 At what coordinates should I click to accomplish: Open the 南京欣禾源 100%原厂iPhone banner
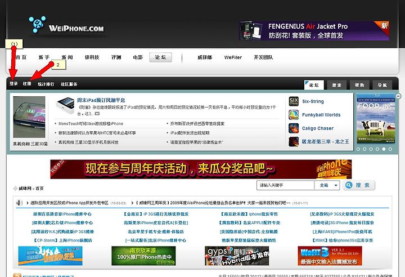coord(143,256)
